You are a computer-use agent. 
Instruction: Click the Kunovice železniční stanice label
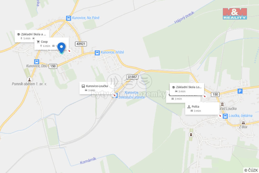pos(132,95)
